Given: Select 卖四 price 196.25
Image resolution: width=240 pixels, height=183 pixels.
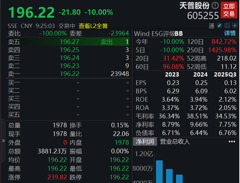Looking at the screenshot, I should [x=69, y=50].
